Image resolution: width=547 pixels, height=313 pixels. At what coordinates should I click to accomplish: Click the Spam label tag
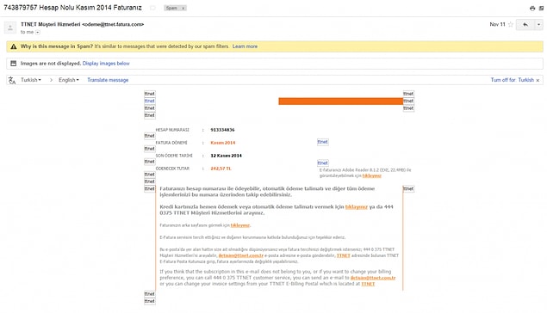tap(171, 8)
